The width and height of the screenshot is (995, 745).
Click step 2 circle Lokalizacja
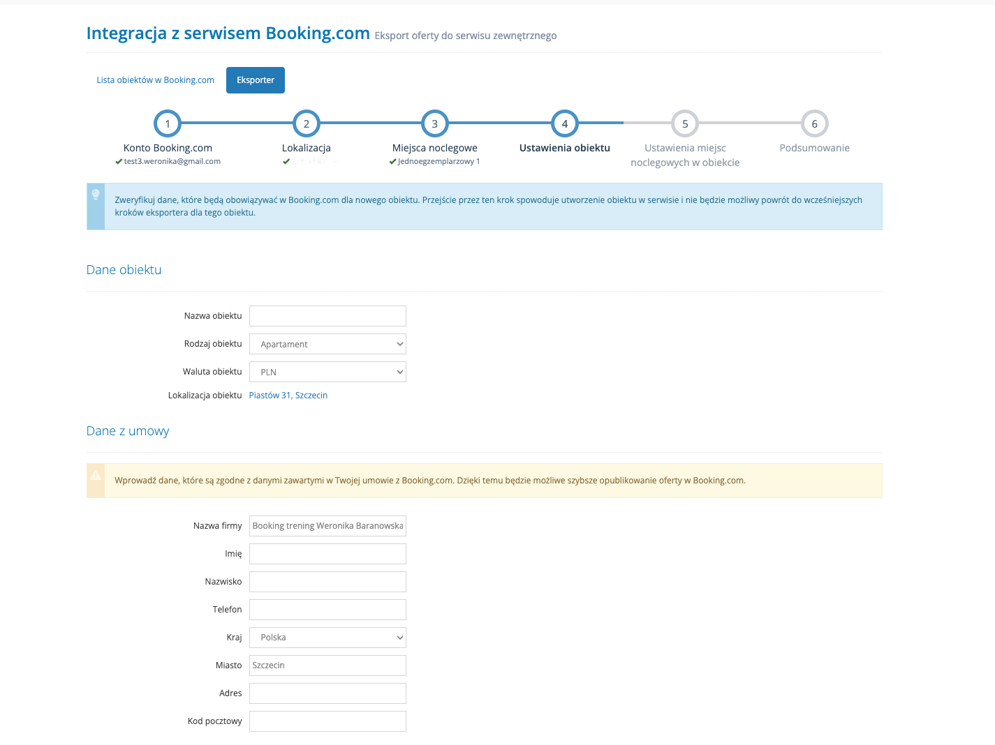tap(307, 123)
